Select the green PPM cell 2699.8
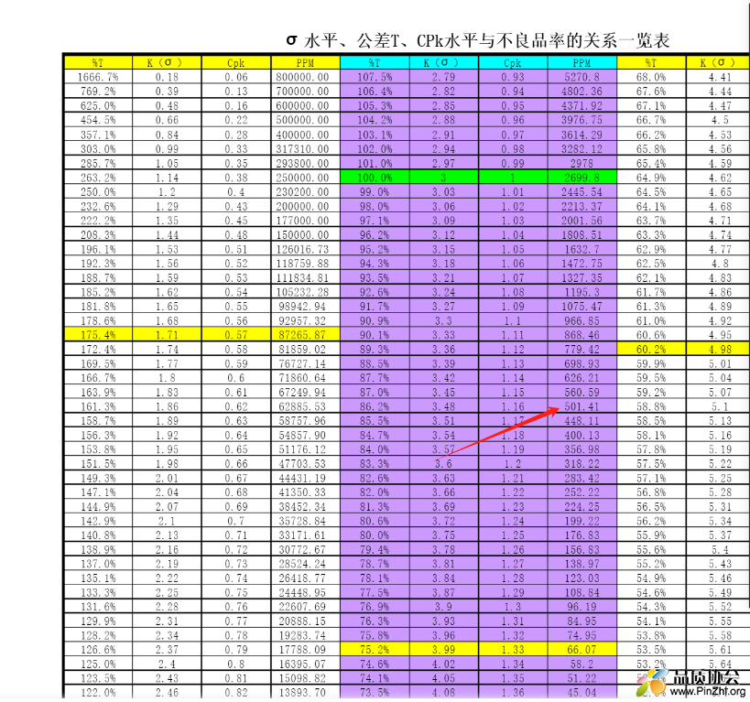This screenshot has width=750, height=702. (582, 178)
